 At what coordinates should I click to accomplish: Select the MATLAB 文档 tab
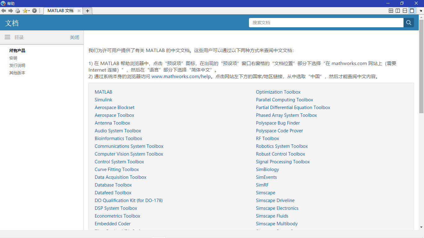(x=61, y=11)
